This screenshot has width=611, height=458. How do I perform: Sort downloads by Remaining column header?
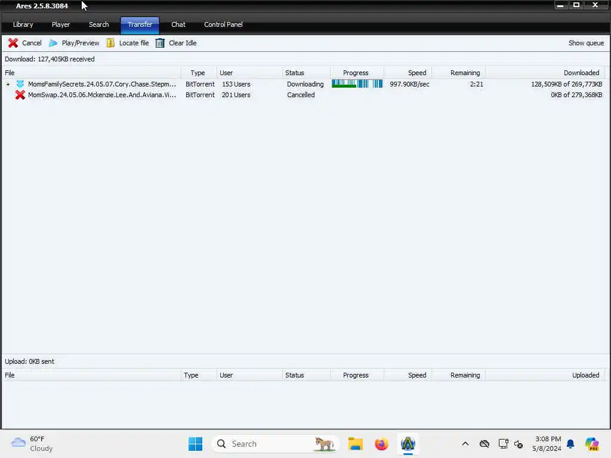(x=458, y=73)
